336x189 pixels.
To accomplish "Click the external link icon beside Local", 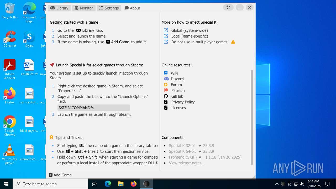I will point(166,36).
